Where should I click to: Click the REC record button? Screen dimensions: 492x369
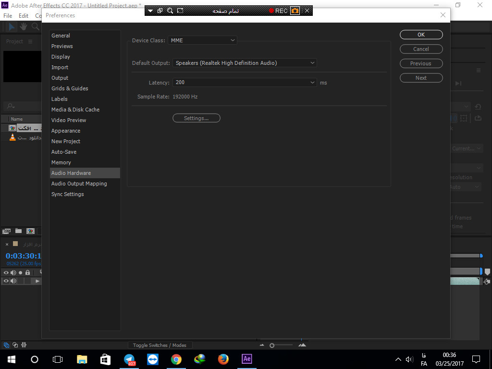[x=278, y=11]
